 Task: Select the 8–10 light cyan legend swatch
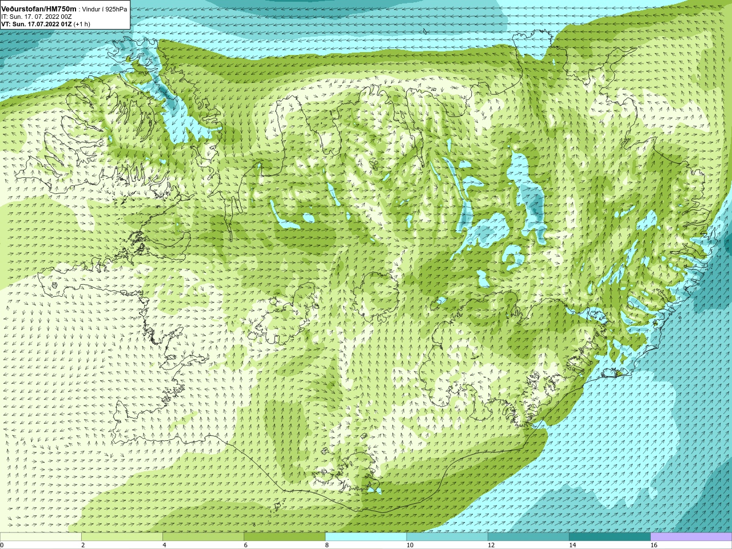click(366, 537)
